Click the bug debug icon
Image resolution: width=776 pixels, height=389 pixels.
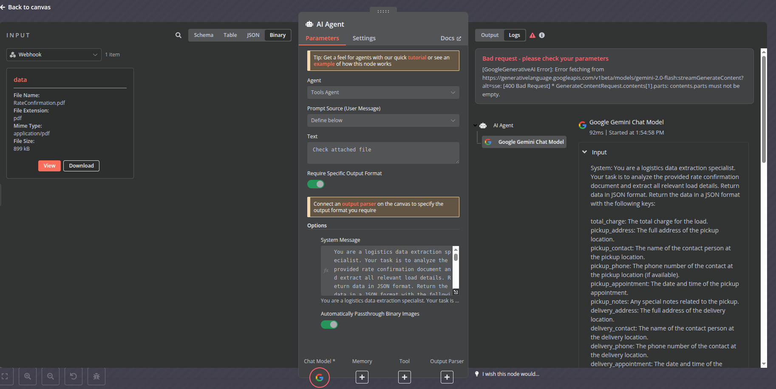tap(96, 376)
